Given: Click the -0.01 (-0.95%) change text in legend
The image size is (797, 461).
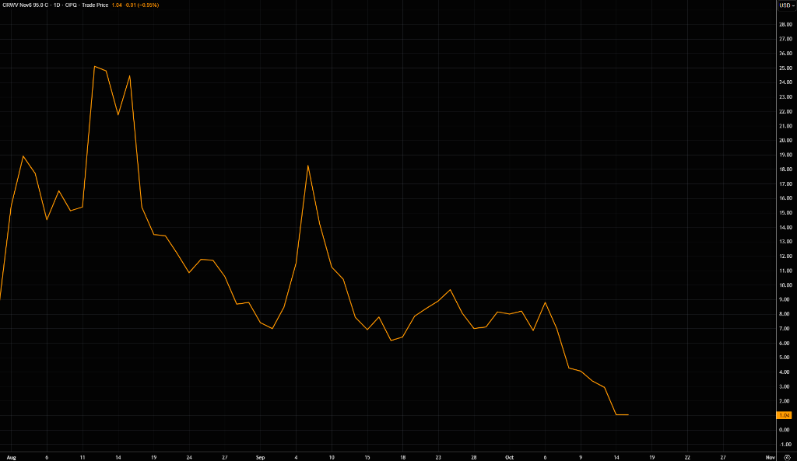Looking at the screenshot, I should pos(142,5).
